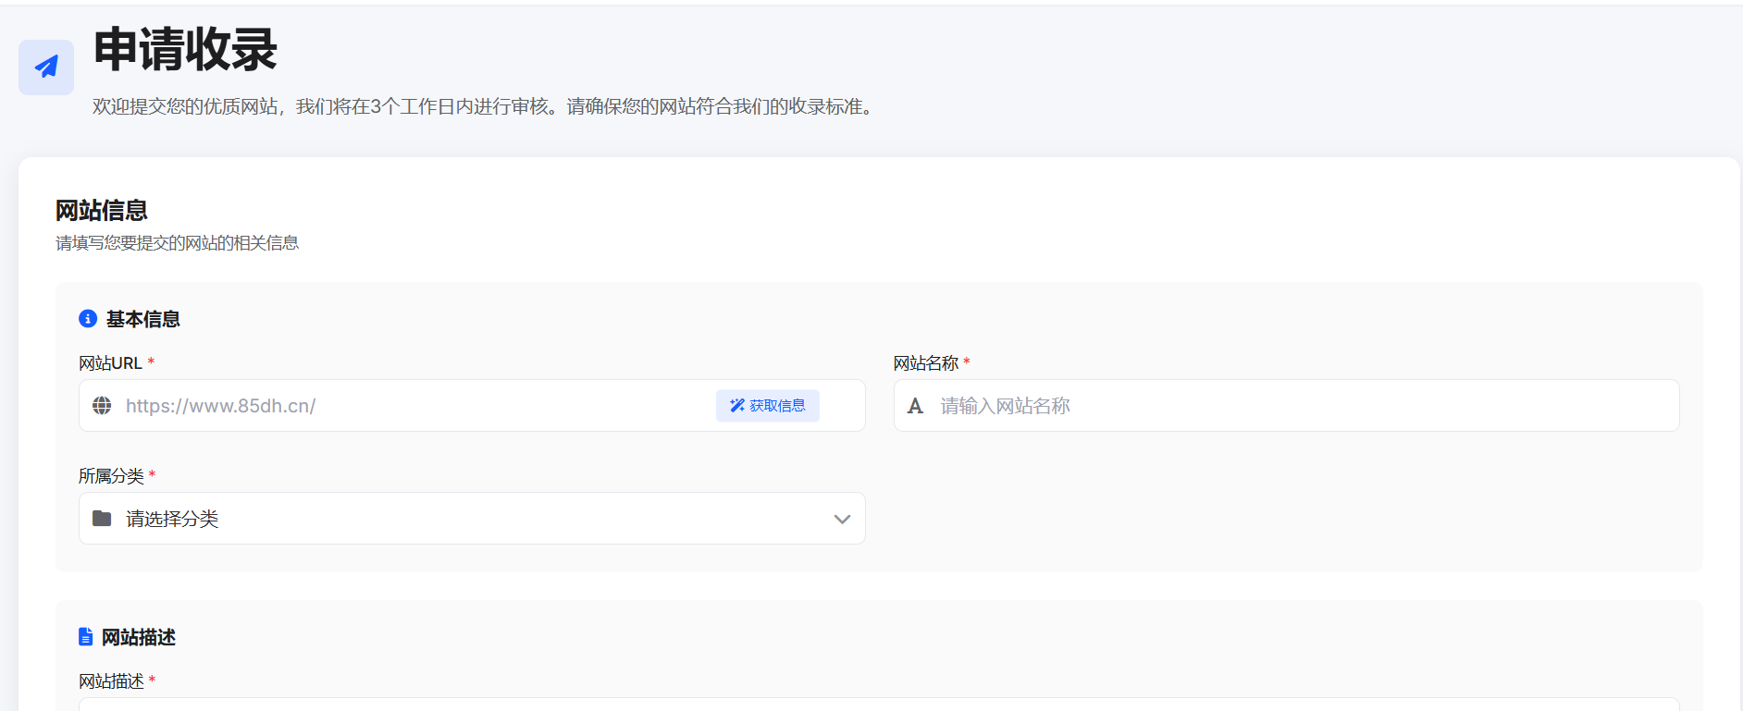
Task: Click the globe icon in the URL field
Action: [102, 406]
